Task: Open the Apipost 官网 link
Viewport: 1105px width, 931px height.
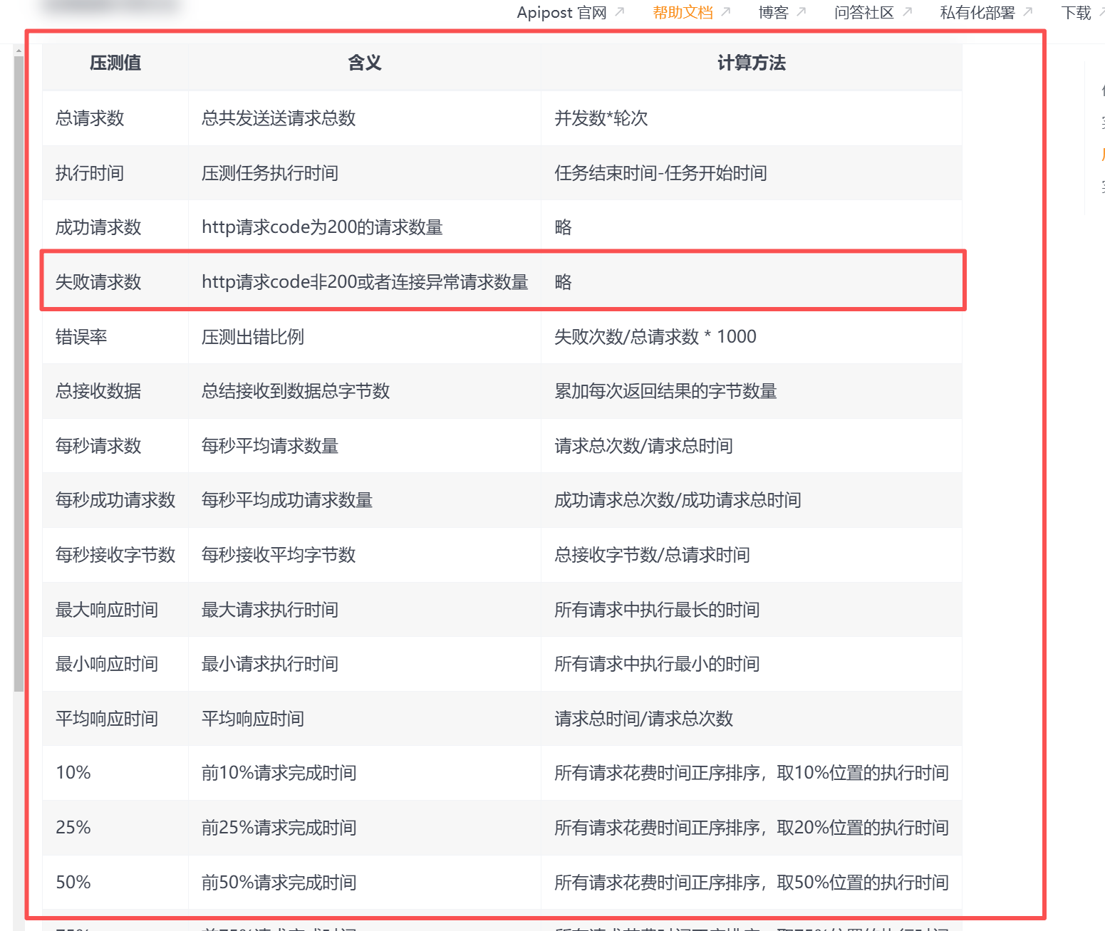Action: (x=561, y=12)
